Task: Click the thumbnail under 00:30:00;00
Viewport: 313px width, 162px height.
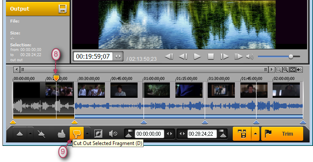Action: coord(91,90)
